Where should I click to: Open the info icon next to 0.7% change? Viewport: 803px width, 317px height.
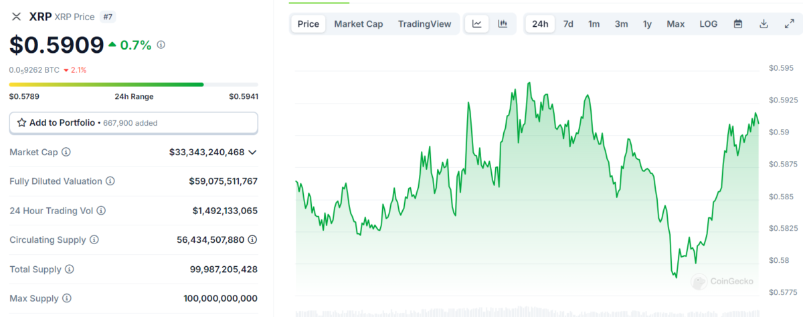[161, 45]
